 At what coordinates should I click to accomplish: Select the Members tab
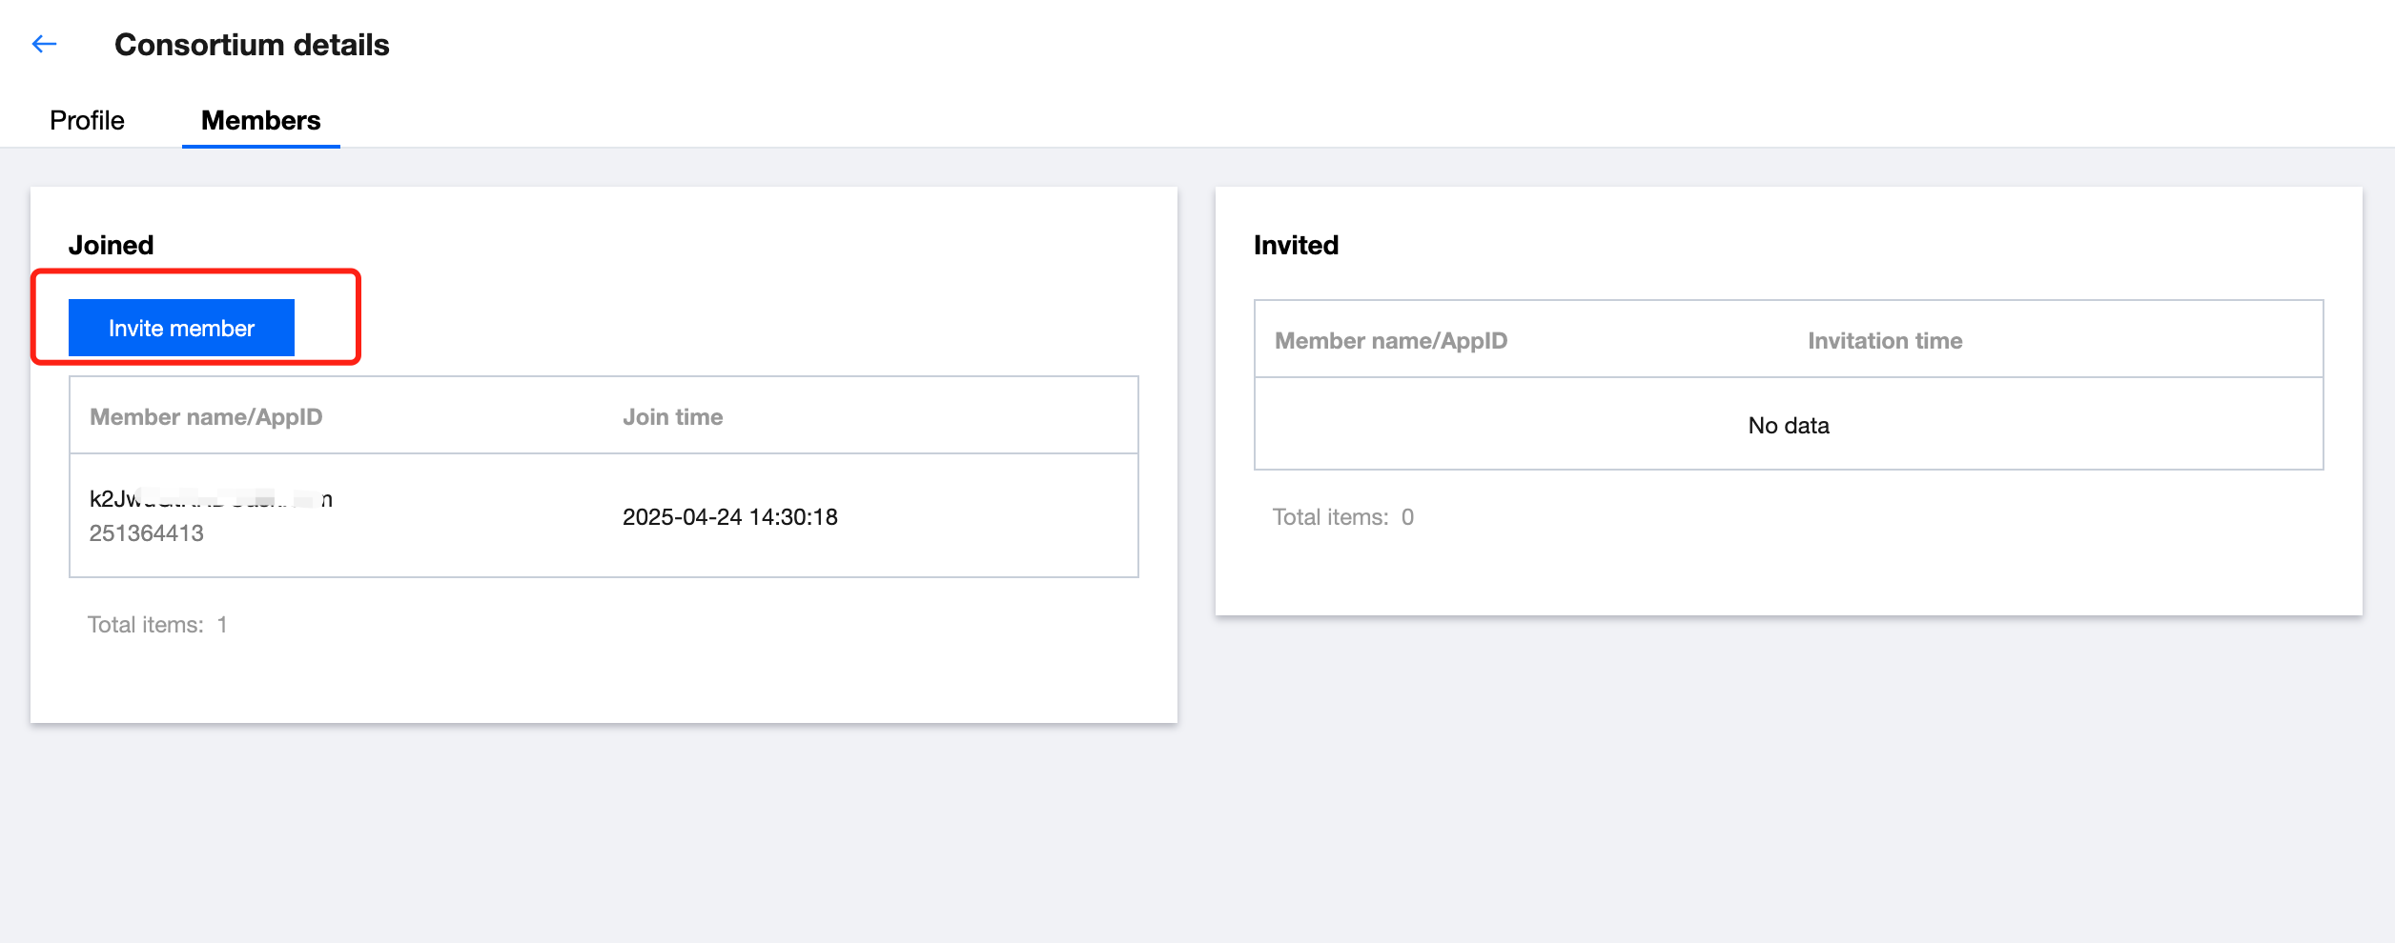pyautogui.click(x=260, y=121)
